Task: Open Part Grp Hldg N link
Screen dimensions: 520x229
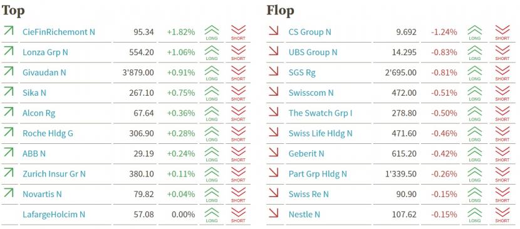Action: pos(318,174)
